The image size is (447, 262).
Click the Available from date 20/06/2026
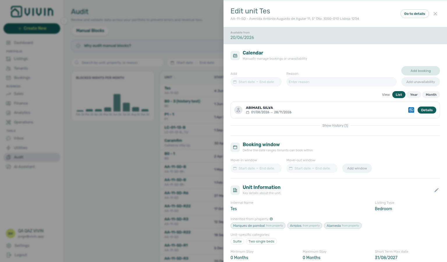tap(242, 38)
